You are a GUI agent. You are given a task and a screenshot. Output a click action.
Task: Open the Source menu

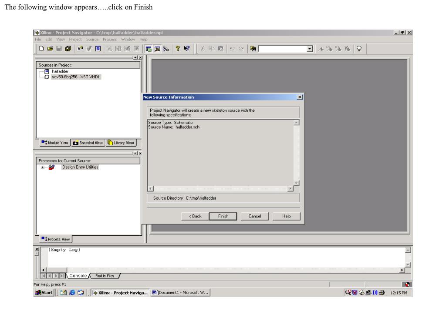click(x=92, y=40)
